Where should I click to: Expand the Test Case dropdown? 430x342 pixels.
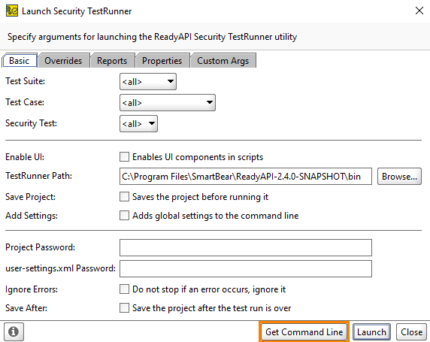coord(168,102)
